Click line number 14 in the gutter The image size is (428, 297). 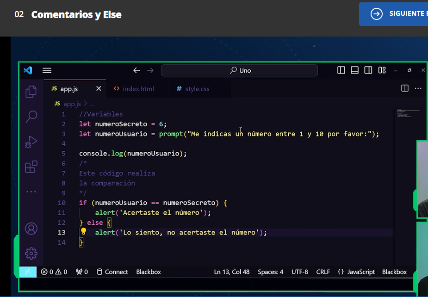[x=62, y=242]
